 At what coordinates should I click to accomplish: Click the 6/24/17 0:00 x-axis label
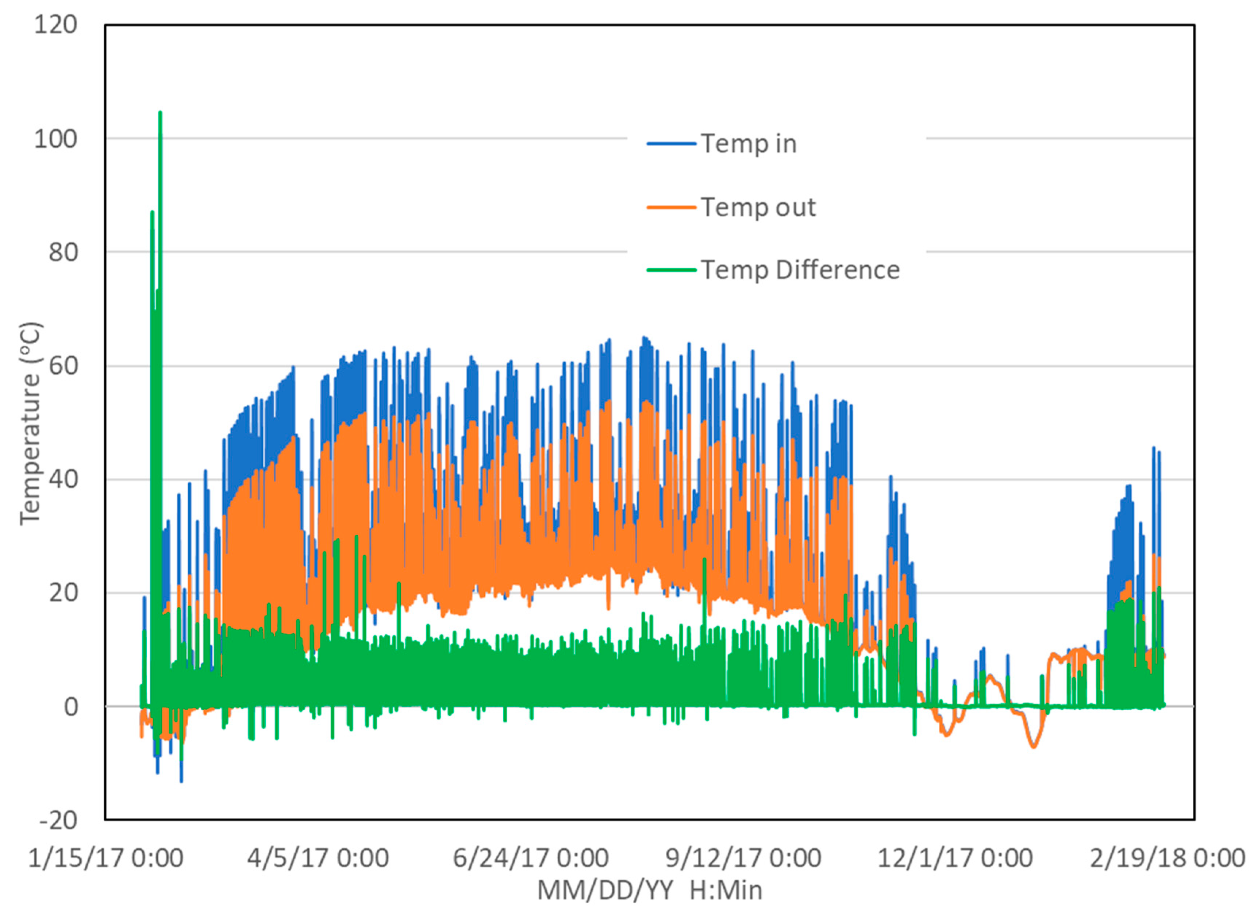[530, 858]
